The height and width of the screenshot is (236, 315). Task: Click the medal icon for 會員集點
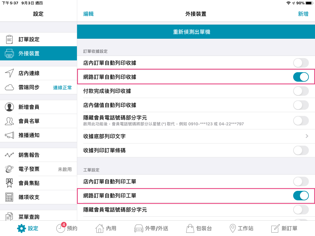click(x=10, y=183)
